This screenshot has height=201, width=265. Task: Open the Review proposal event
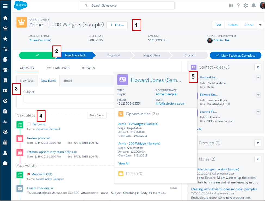(x=39, y=138)
